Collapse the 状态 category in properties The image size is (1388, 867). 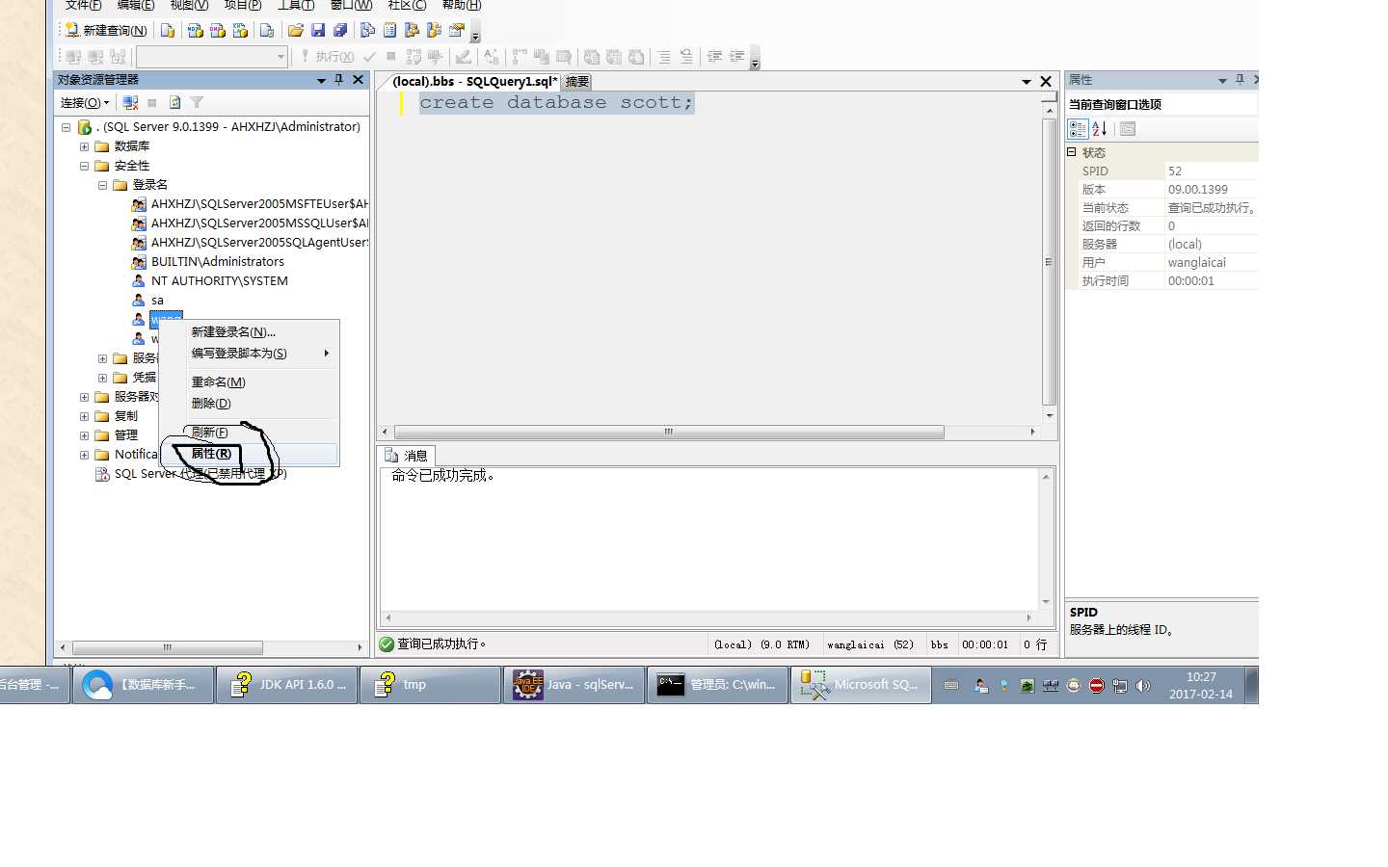point(1072,152)
